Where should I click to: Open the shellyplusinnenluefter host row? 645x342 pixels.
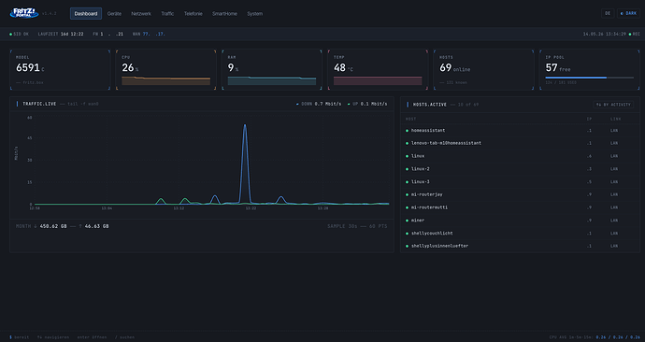click(x=520, y=246)
